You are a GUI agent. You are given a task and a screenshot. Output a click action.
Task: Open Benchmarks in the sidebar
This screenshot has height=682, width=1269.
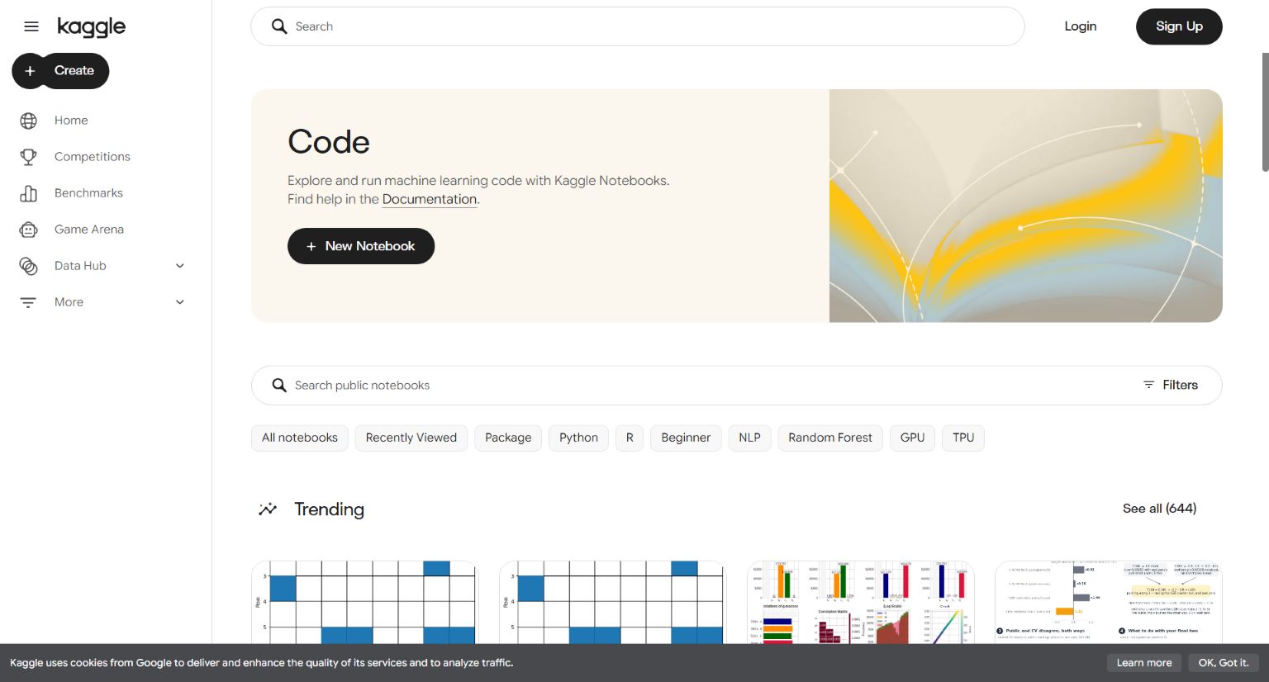coord(88,193)
